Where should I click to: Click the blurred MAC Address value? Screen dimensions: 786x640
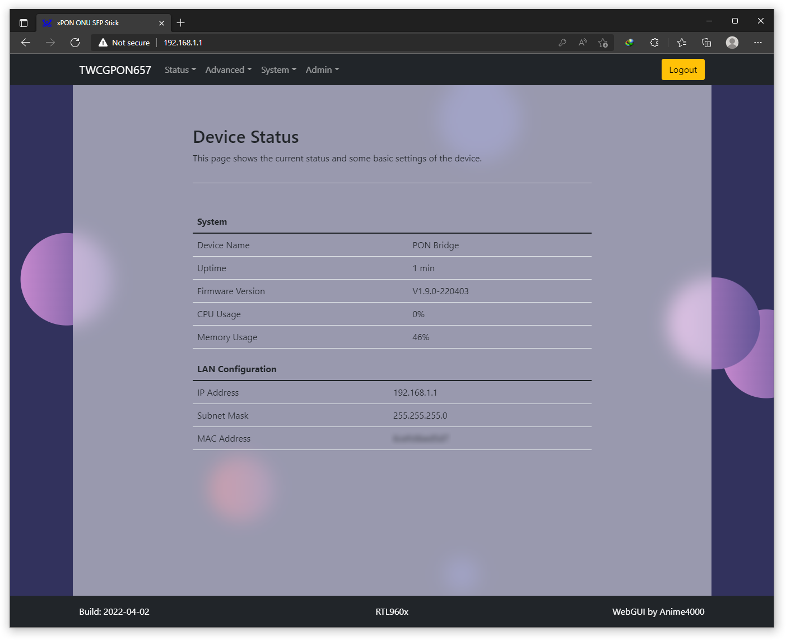pos(420,439)
